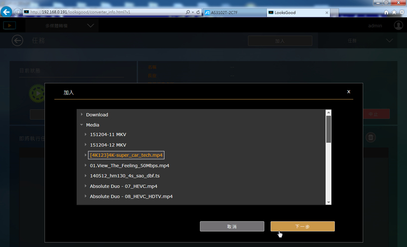Click the browser back arrow button

coord(6,12)
